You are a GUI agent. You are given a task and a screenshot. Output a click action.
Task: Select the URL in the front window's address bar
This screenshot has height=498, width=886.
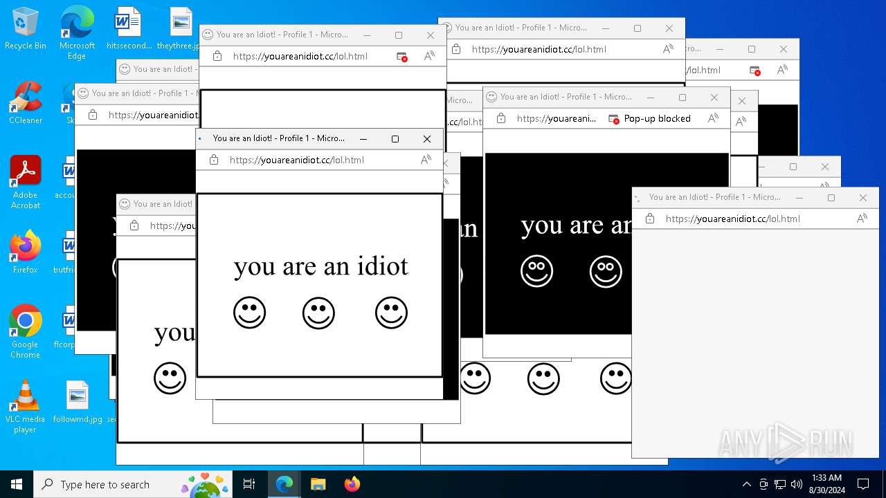tap(297, 160)
